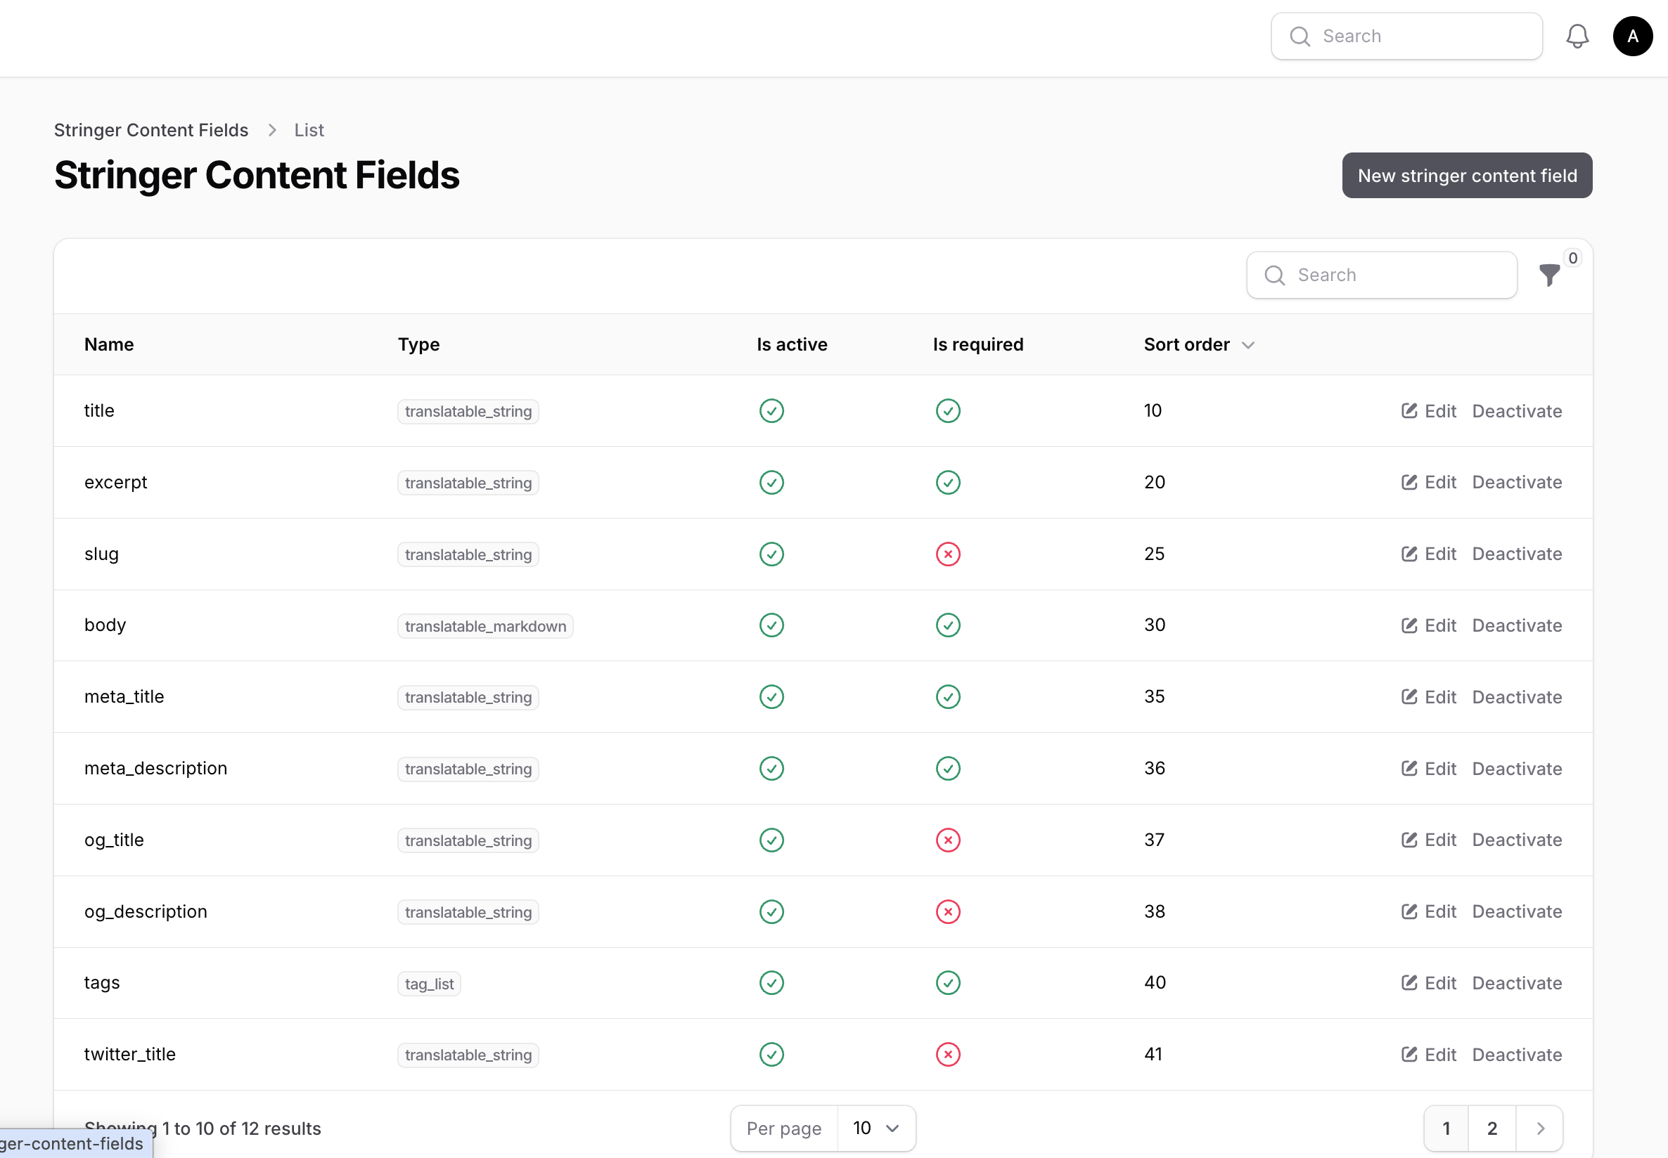Click the Name column header
Screen dimensions: 1668x1158
[109, 344]
